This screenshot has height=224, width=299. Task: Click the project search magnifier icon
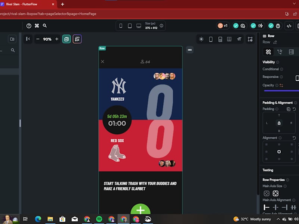point(44,26)
